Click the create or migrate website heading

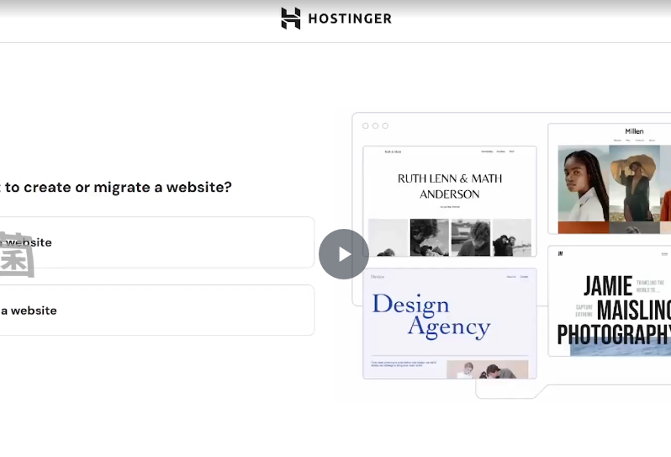click(x=116, y=187)
